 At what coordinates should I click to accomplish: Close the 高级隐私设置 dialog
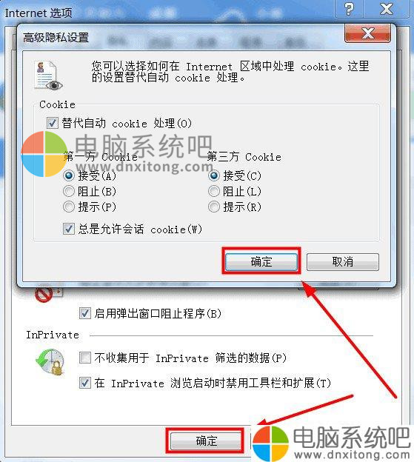click(367, 33)
